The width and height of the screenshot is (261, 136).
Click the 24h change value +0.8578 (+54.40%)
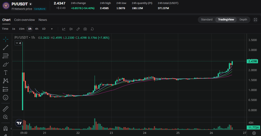tap(83, 8)
